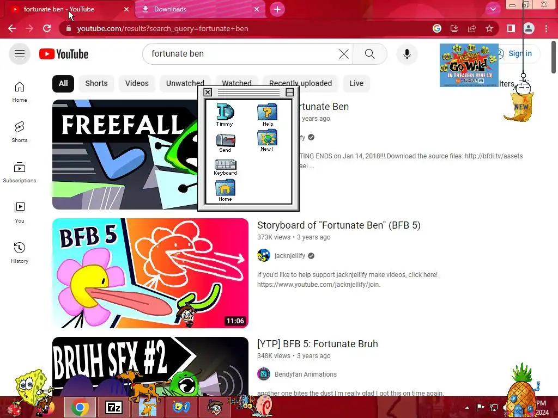Screen dimensions: 558x418
Task: Click the browser back arrow
Action: click(x=12, y=28)
